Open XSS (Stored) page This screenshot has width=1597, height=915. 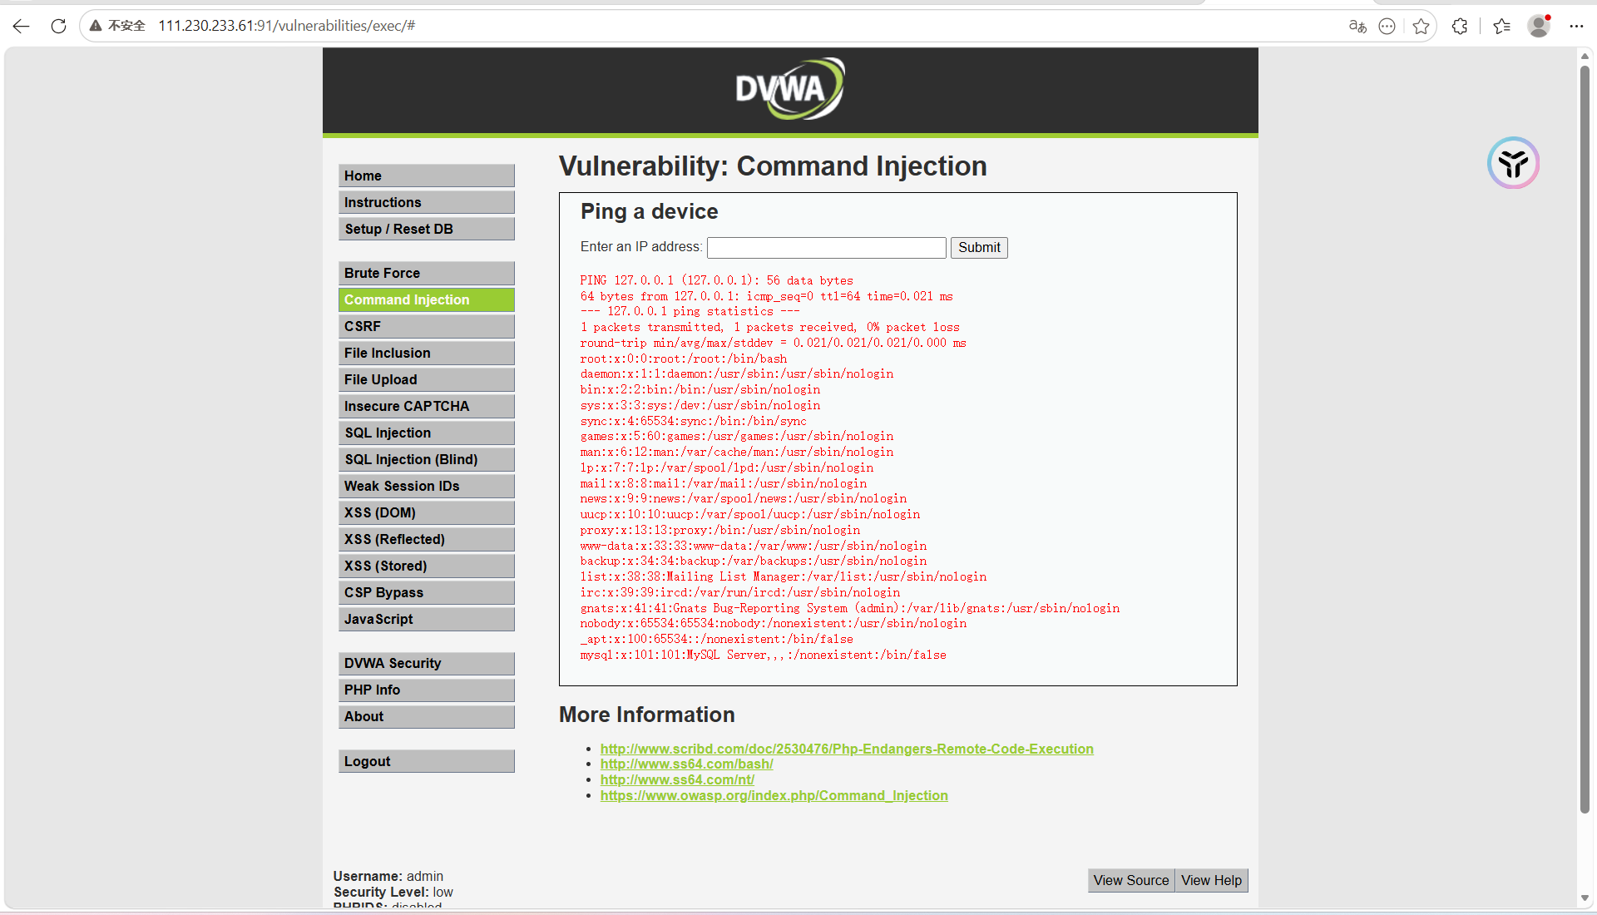(x=427, y=566)
